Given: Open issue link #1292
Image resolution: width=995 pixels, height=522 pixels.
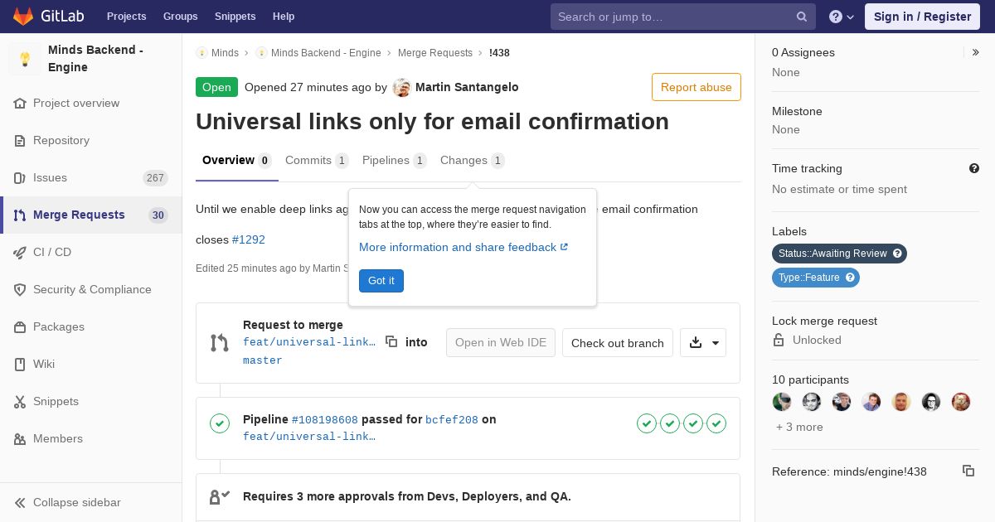Looking at the screenshot, I should click(x=249, y=239).
